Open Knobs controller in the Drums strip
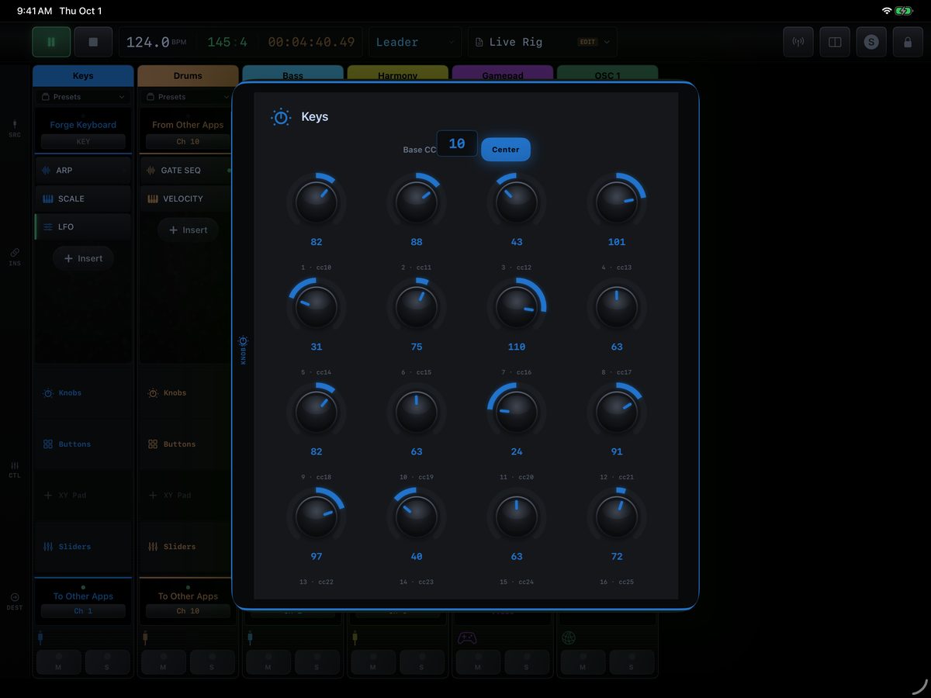The width and height of the screenshot is (931, 698). click(186, 393)
